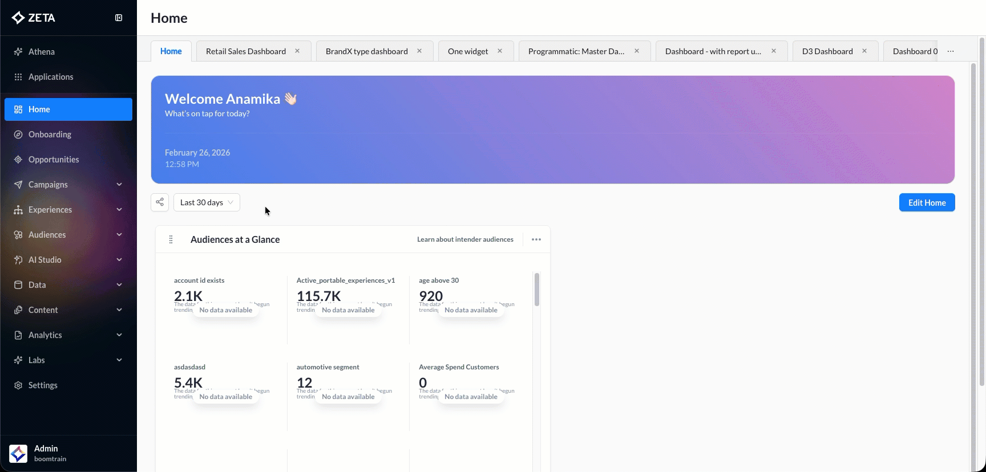This screenshot has height=472, width=986.
Task: Open the Applications grid in the sidebar
Action: coord(50,77)
